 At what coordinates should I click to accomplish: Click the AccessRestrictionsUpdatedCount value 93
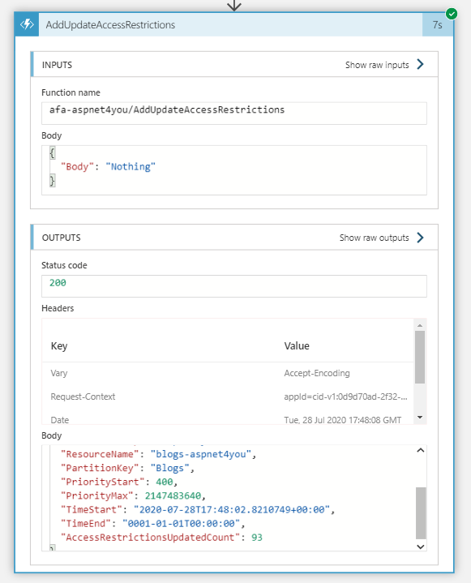pyautogui.click(x=257, y=538)
